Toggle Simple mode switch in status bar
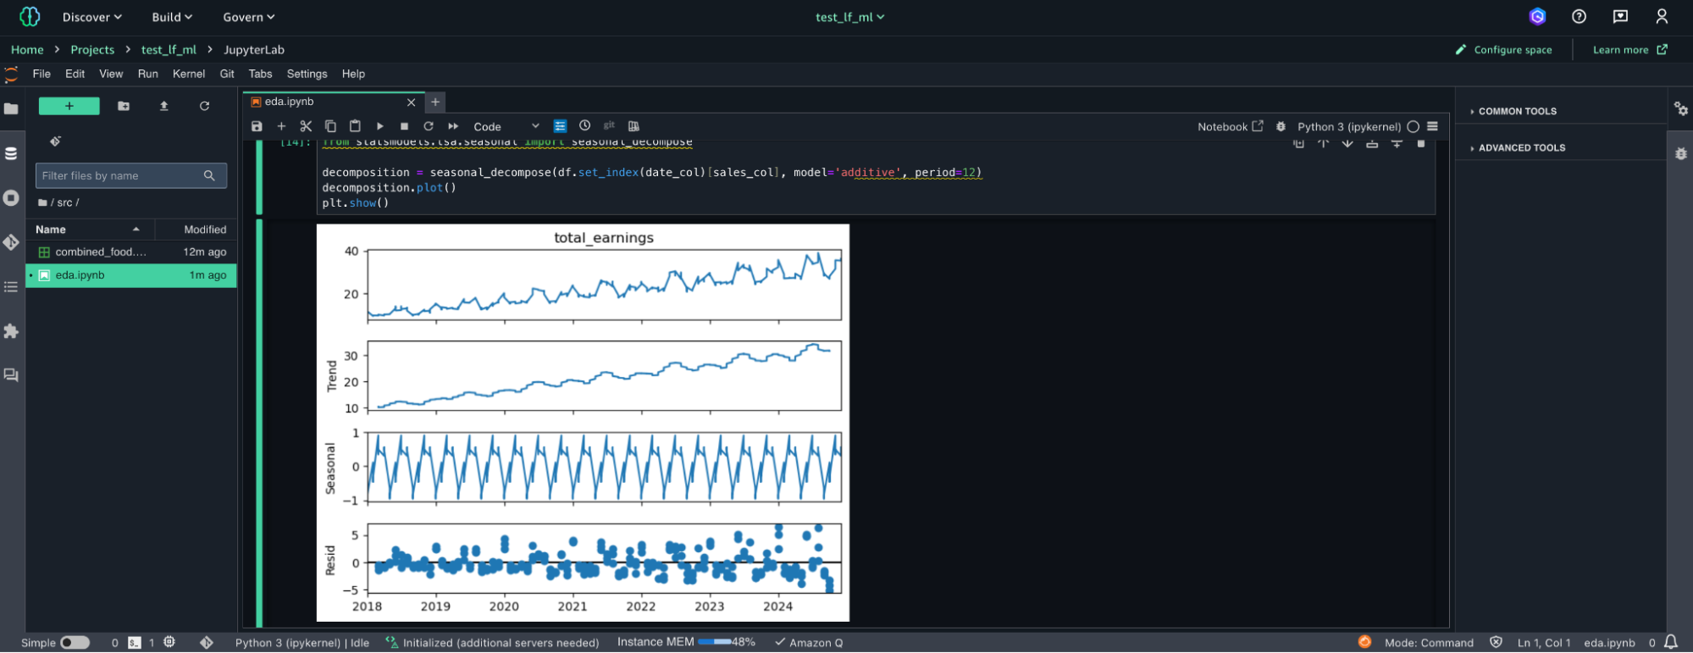1693x653 pixels. click(75, 643)
